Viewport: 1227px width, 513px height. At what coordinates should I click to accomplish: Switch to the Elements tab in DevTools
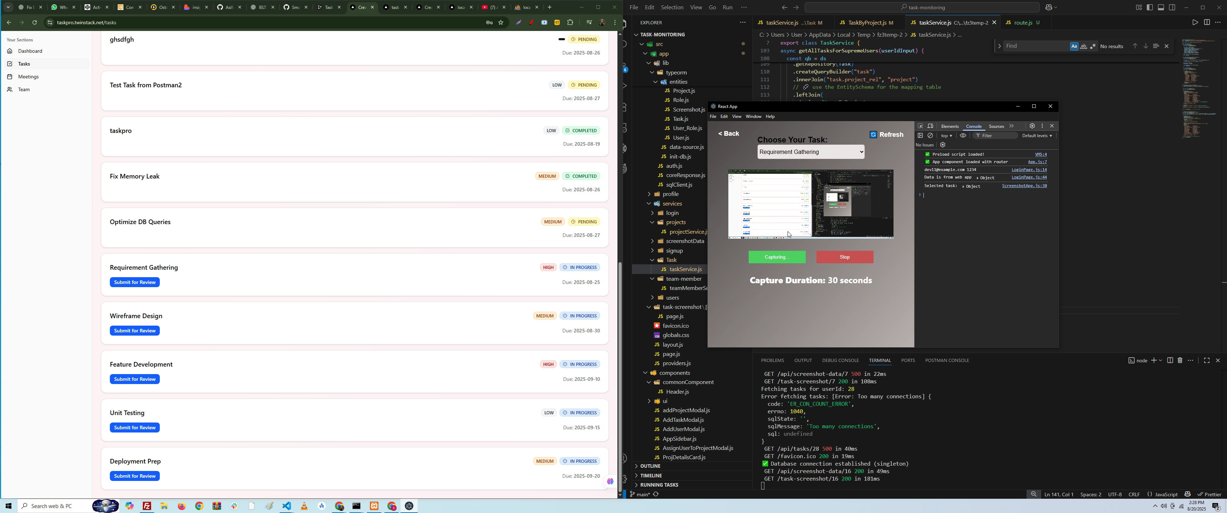(x=950, y=126)
